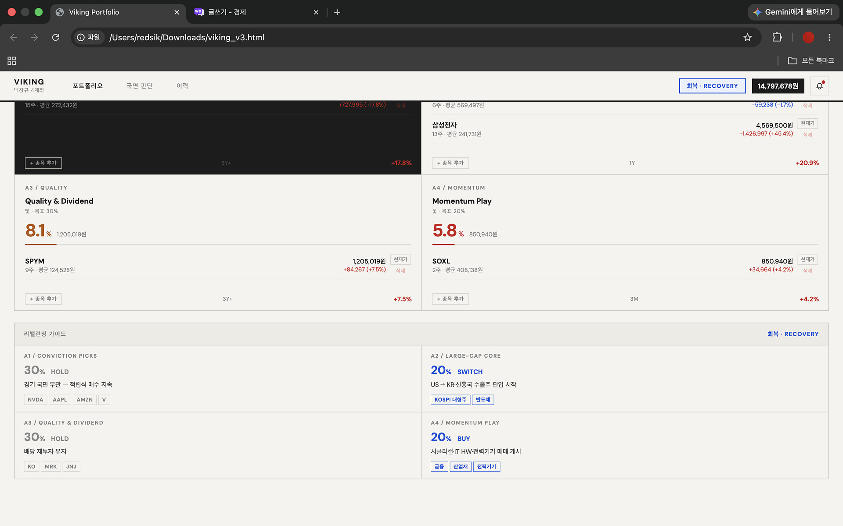Open the 국면 판단 navigation tab
The width and height of the screenshot is (843, 526).
[x=140, y=86]
